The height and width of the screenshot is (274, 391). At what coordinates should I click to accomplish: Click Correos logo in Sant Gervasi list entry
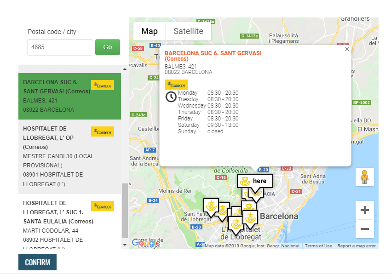pos(103,85)
